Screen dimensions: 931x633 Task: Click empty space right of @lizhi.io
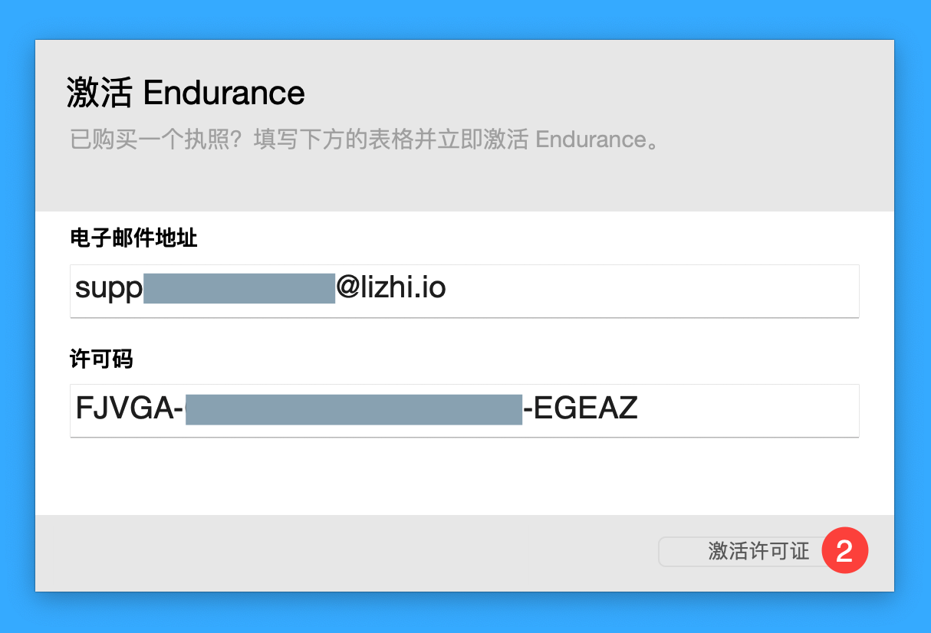click(652, 290)
